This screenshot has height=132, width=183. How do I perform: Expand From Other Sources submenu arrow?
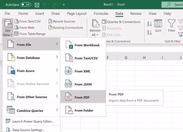click(57, 96)
